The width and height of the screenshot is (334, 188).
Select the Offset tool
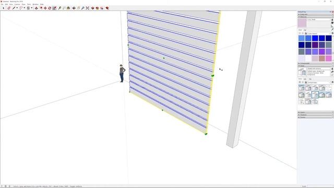pyautogui.click(x=41, y=8)
